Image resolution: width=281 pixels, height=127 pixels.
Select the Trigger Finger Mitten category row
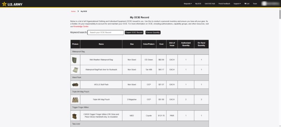139,107
